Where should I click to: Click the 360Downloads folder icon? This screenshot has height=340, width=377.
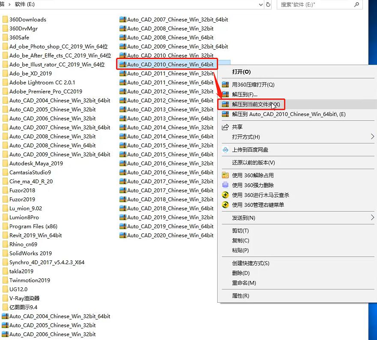pos(5,19)
